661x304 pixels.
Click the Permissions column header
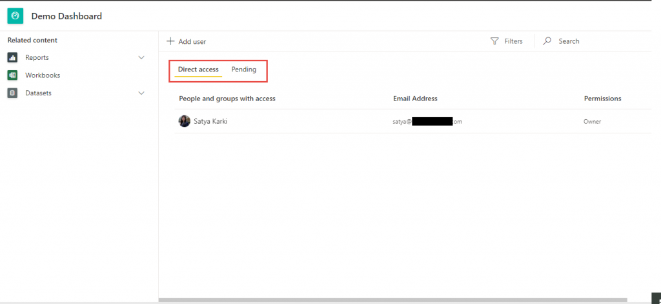(602, 99)
